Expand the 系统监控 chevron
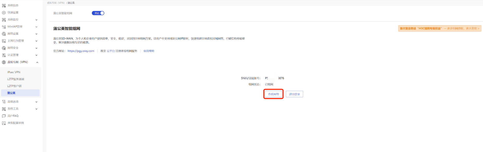483x152 pixels. 37,20
